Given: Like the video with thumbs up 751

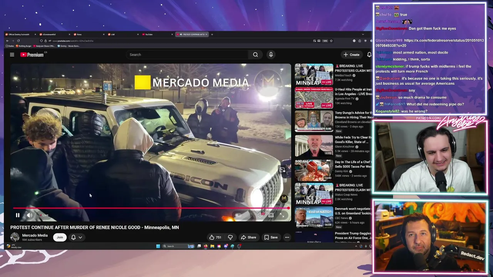Looking at the screenshot, I should click(215, 237).
